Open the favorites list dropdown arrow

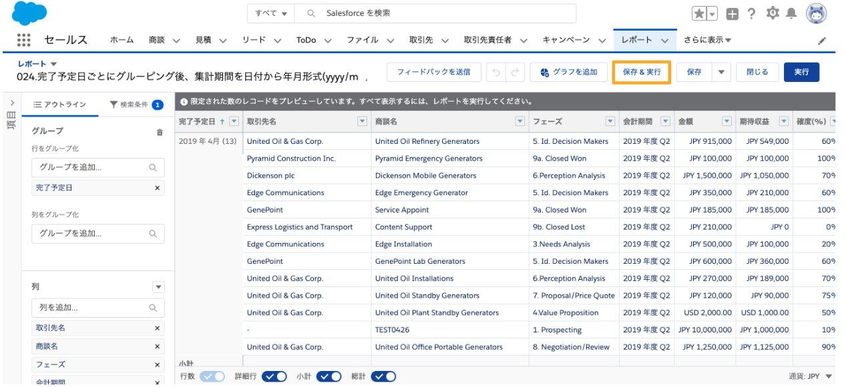712,14
